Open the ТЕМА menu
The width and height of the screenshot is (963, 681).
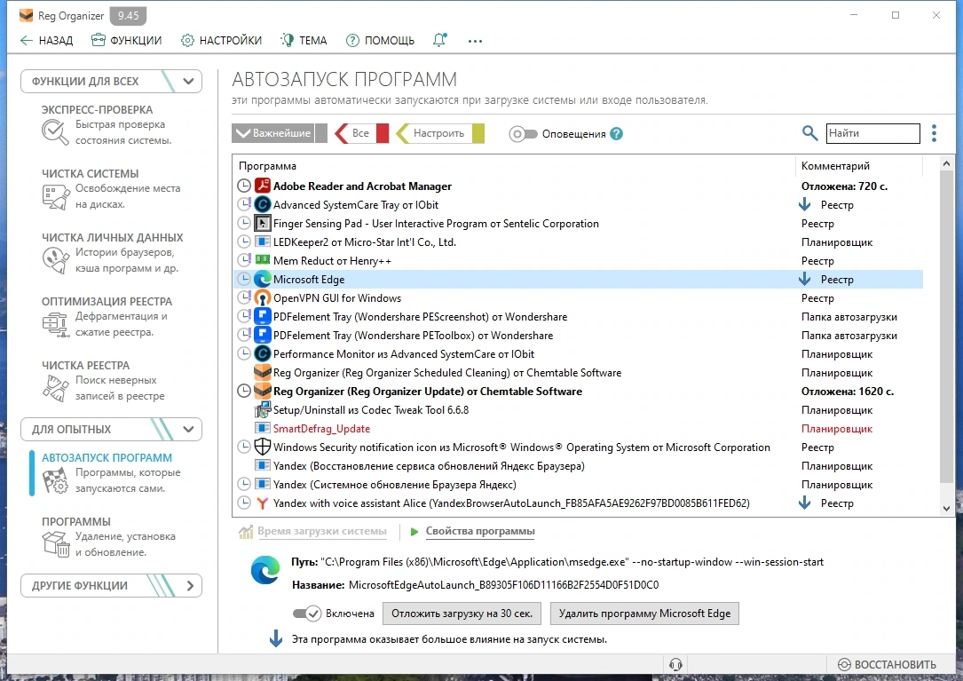pyautogui.click(x=304, y=41)
